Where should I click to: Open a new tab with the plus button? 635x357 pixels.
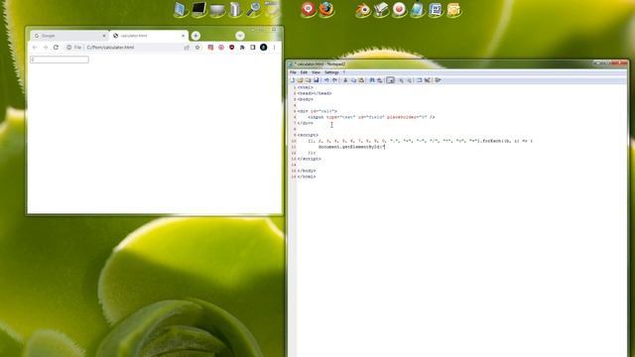(195, 36)
